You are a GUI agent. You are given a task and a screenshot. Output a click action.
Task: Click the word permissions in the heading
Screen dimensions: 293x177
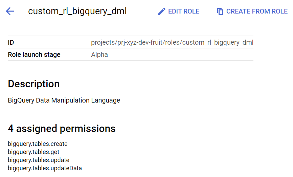click(x=88, y=129)
